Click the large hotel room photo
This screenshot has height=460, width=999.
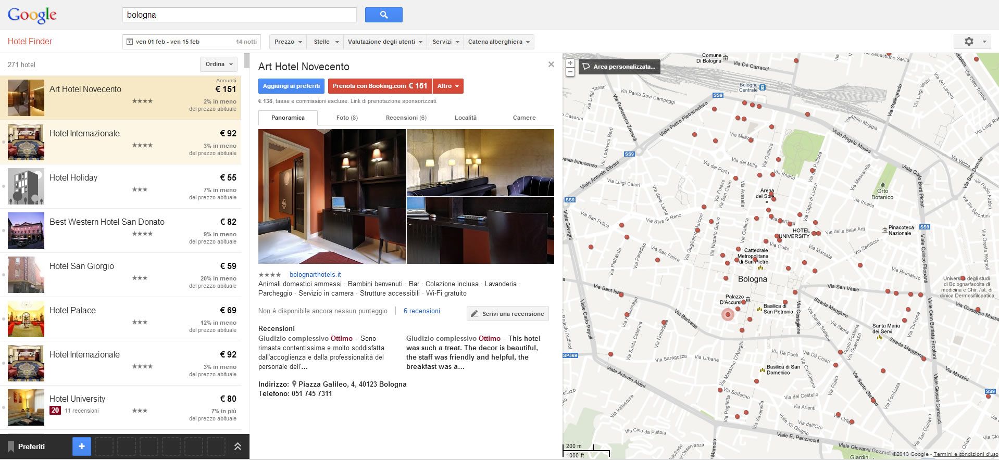pyautogui.click(x=332, y=196)
